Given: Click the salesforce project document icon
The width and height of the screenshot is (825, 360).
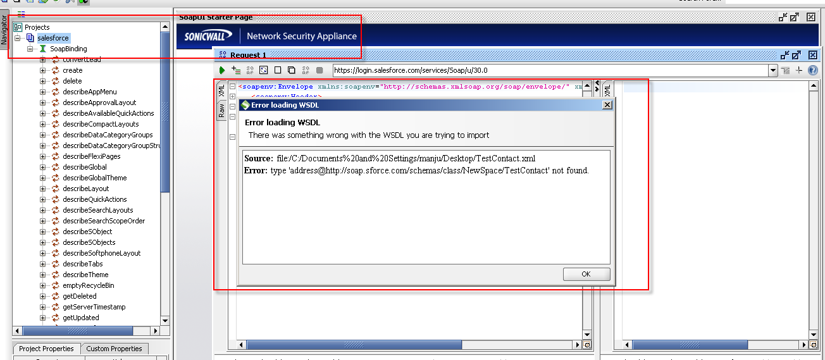Looking at the screenshot, I should (x=30, y=38).
